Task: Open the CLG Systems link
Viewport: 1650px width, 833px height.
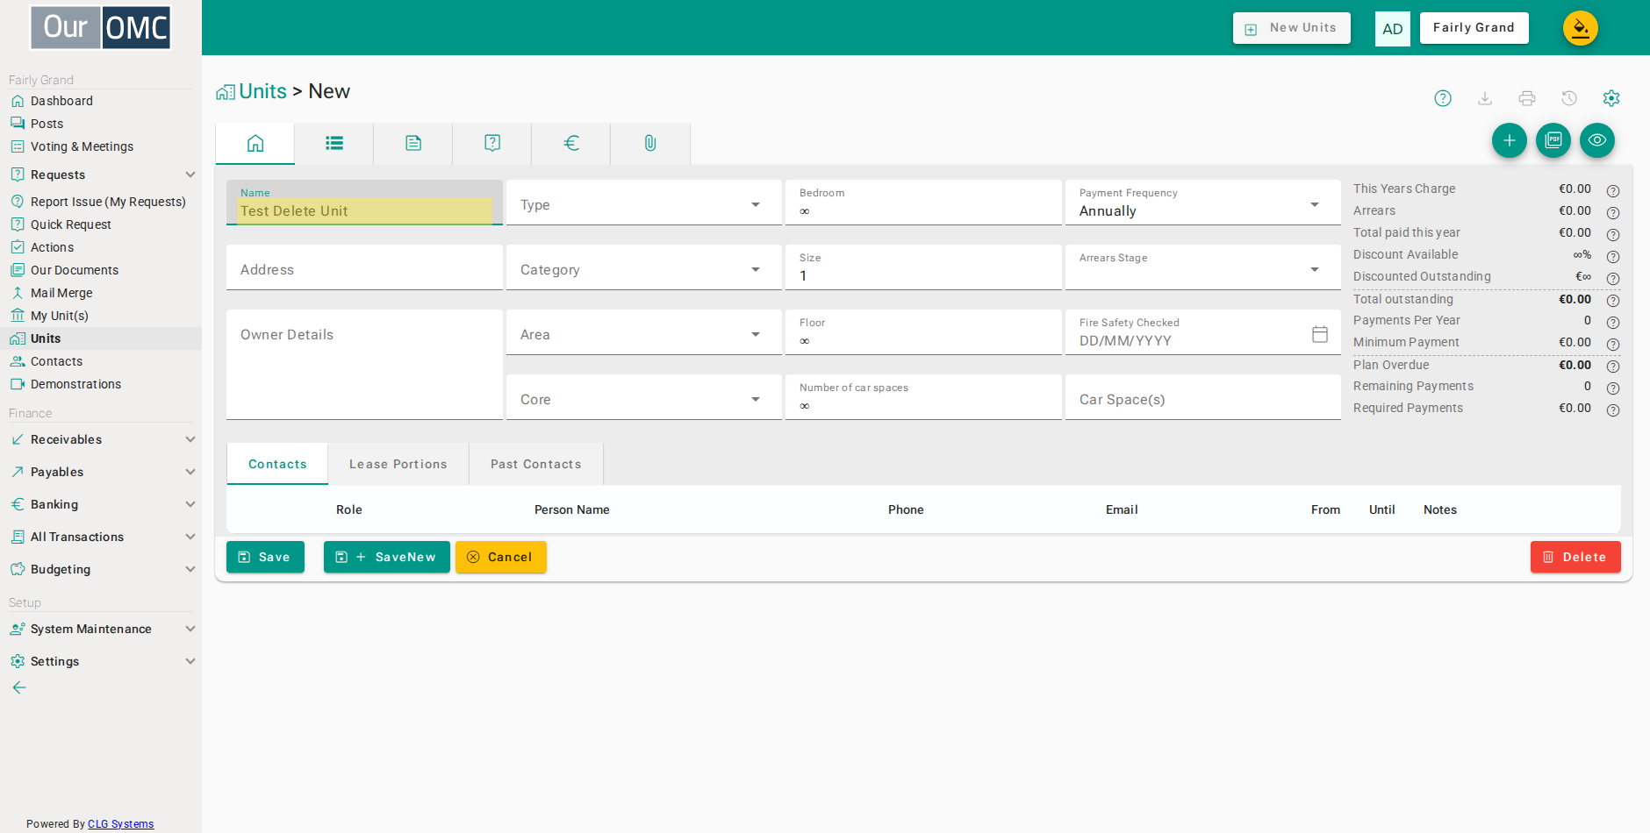Action: [x=120, y=823]
